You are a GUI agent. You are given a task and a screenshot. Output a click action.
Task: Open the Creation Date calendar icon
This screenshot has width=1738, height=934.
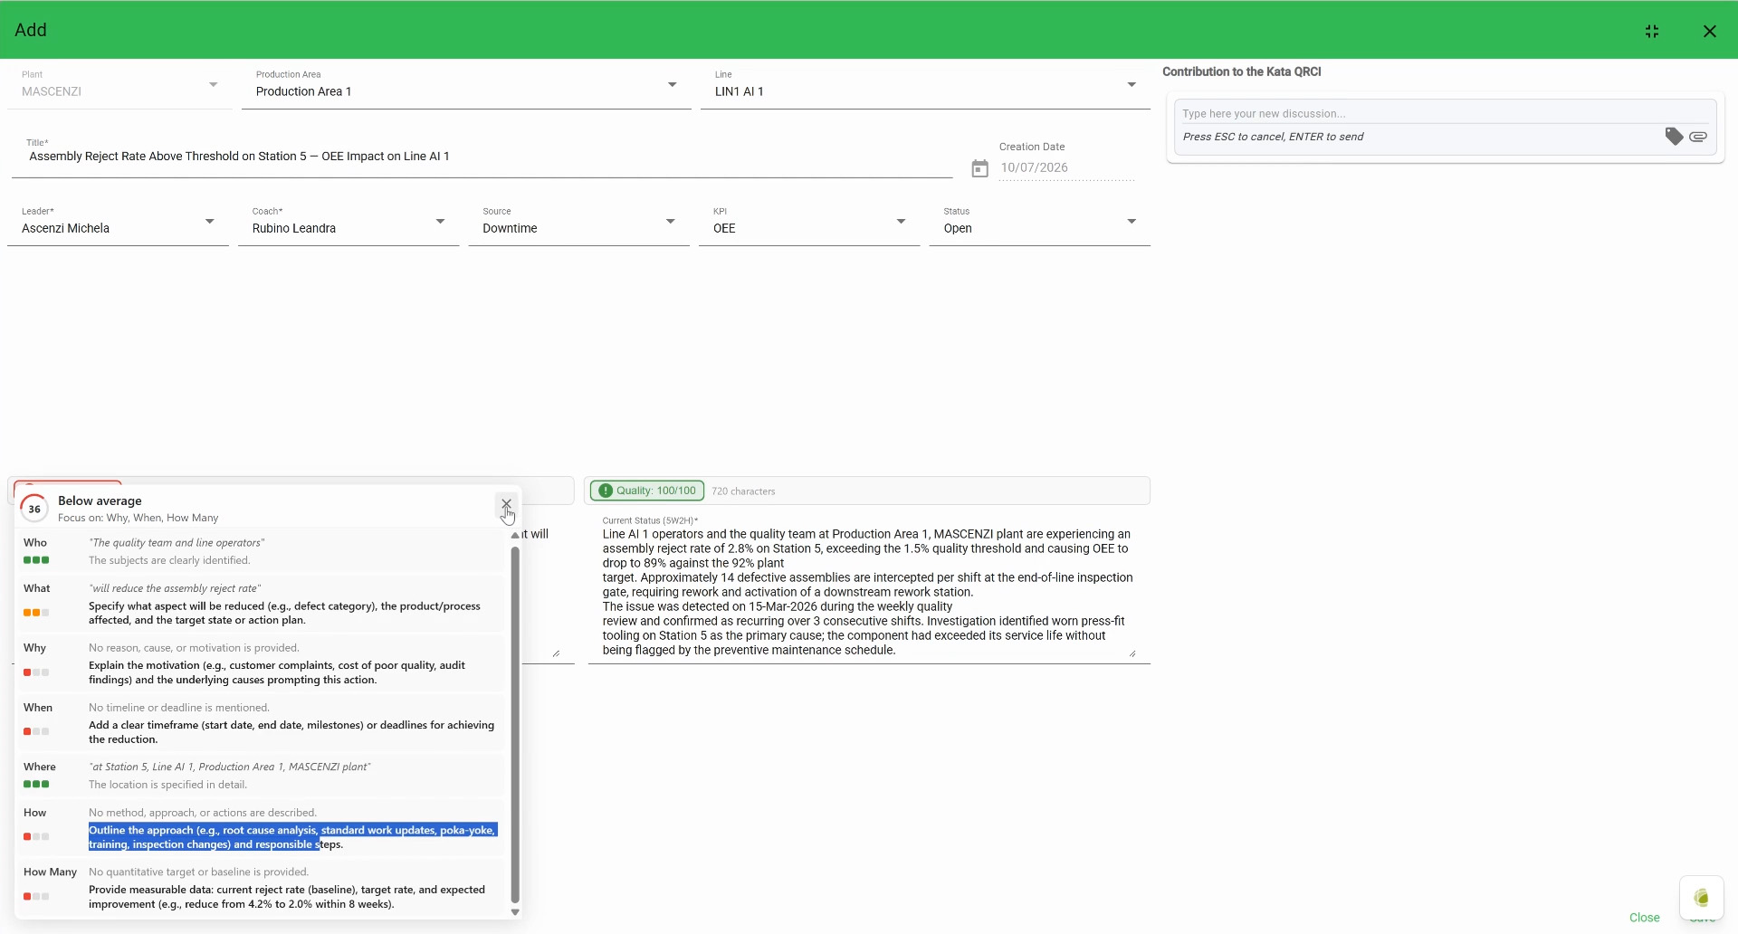click(980, 168)
